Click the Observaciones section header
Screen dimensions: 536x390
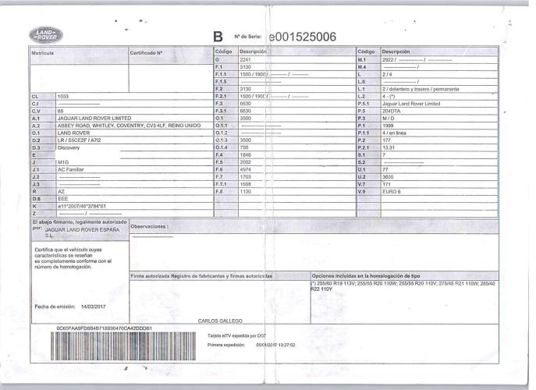(x=149, y=226)
